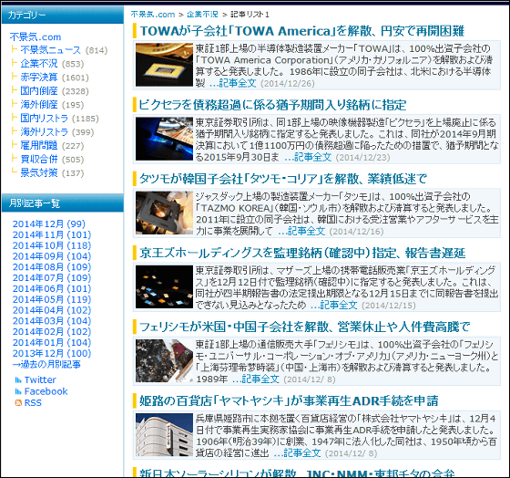The width and height of the screenshot is (510, 478).
Task: Open Facebook link text
Action: [x=46, y=391]
